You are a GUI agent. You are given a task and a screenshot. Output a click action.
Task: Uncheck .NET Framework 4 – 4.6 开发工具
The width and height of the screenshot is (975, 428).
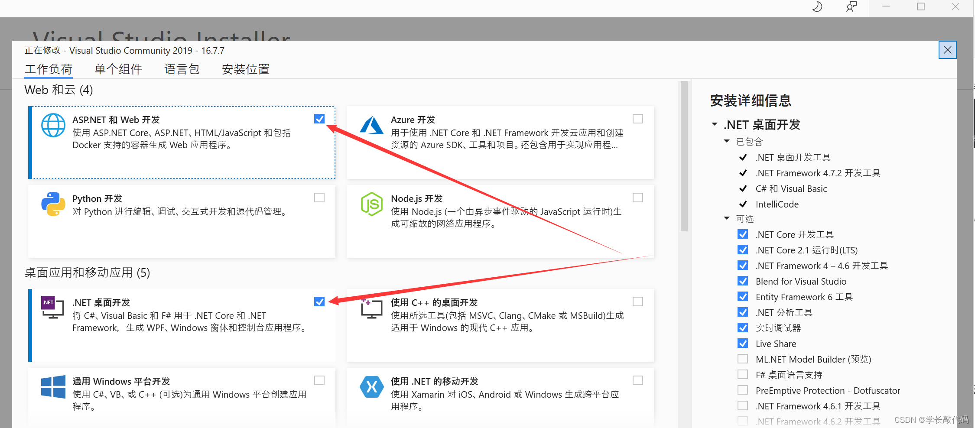click(743, 266)
